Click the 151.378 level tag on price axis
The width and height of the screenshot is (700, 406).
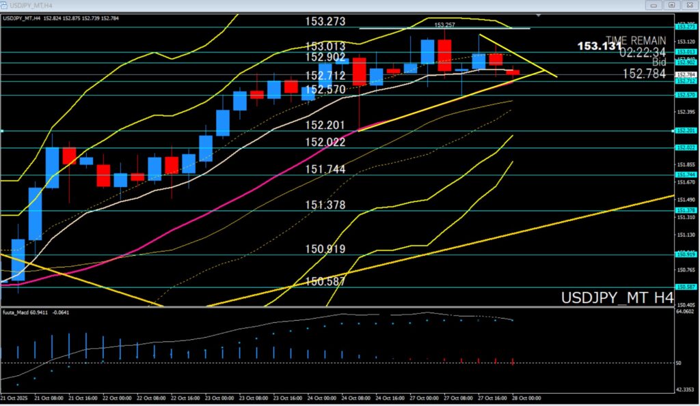685,210
